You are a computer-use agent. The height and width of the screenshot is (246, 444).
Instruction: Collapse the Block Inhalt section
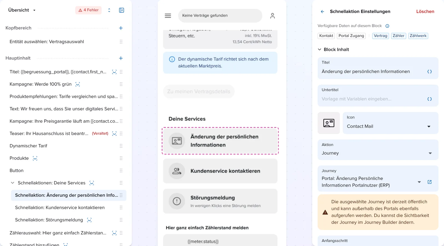(x=319, y=49)
